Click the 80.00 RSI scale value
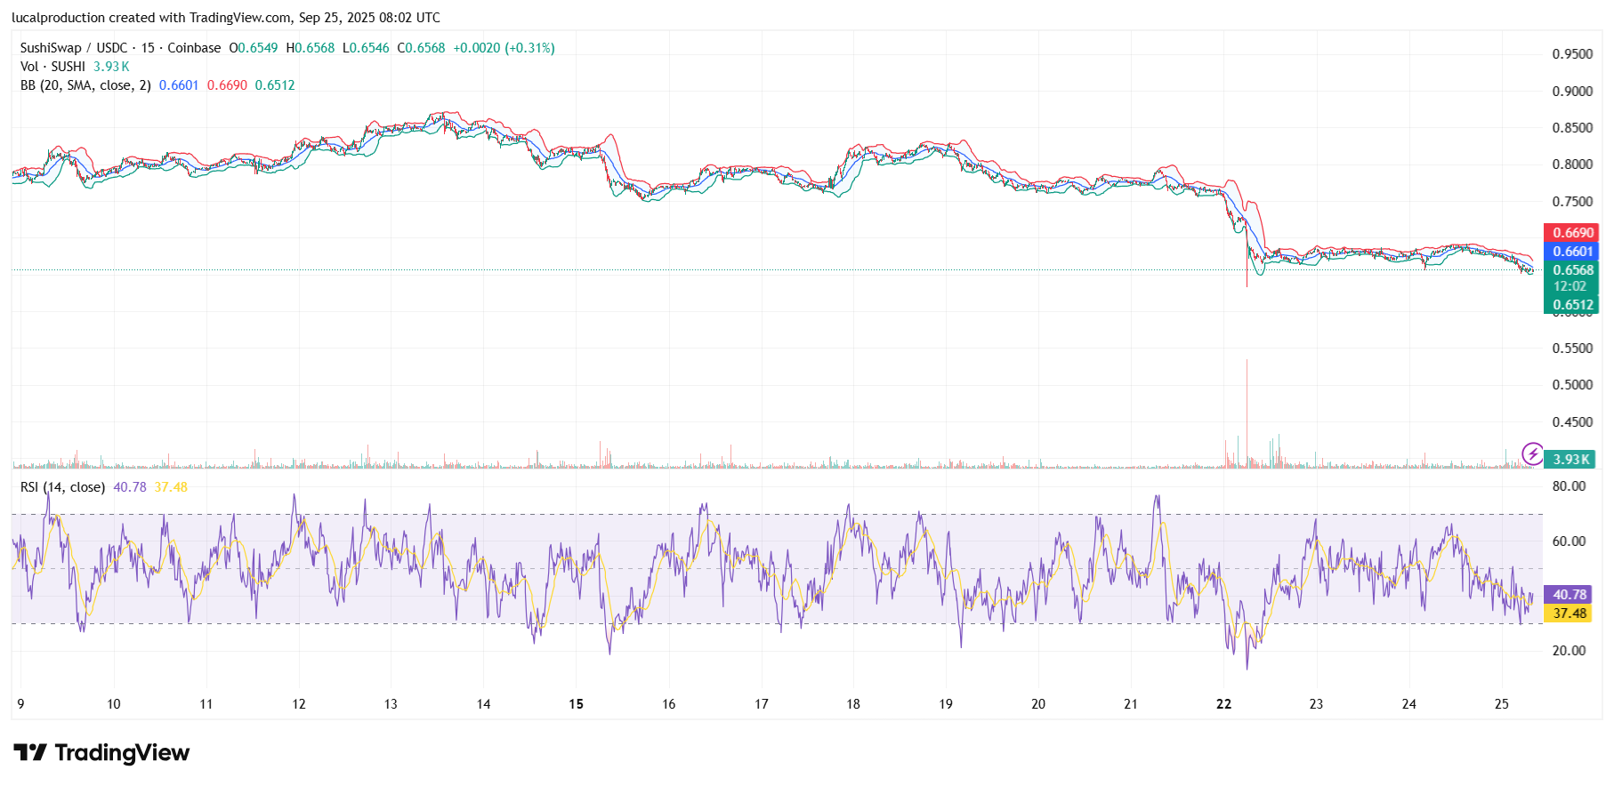 (1569, 486)
